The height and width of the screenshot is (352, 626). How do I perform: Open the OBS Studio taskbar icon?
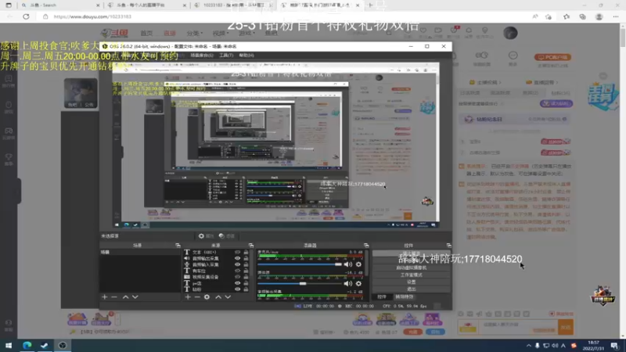(63, 345)
